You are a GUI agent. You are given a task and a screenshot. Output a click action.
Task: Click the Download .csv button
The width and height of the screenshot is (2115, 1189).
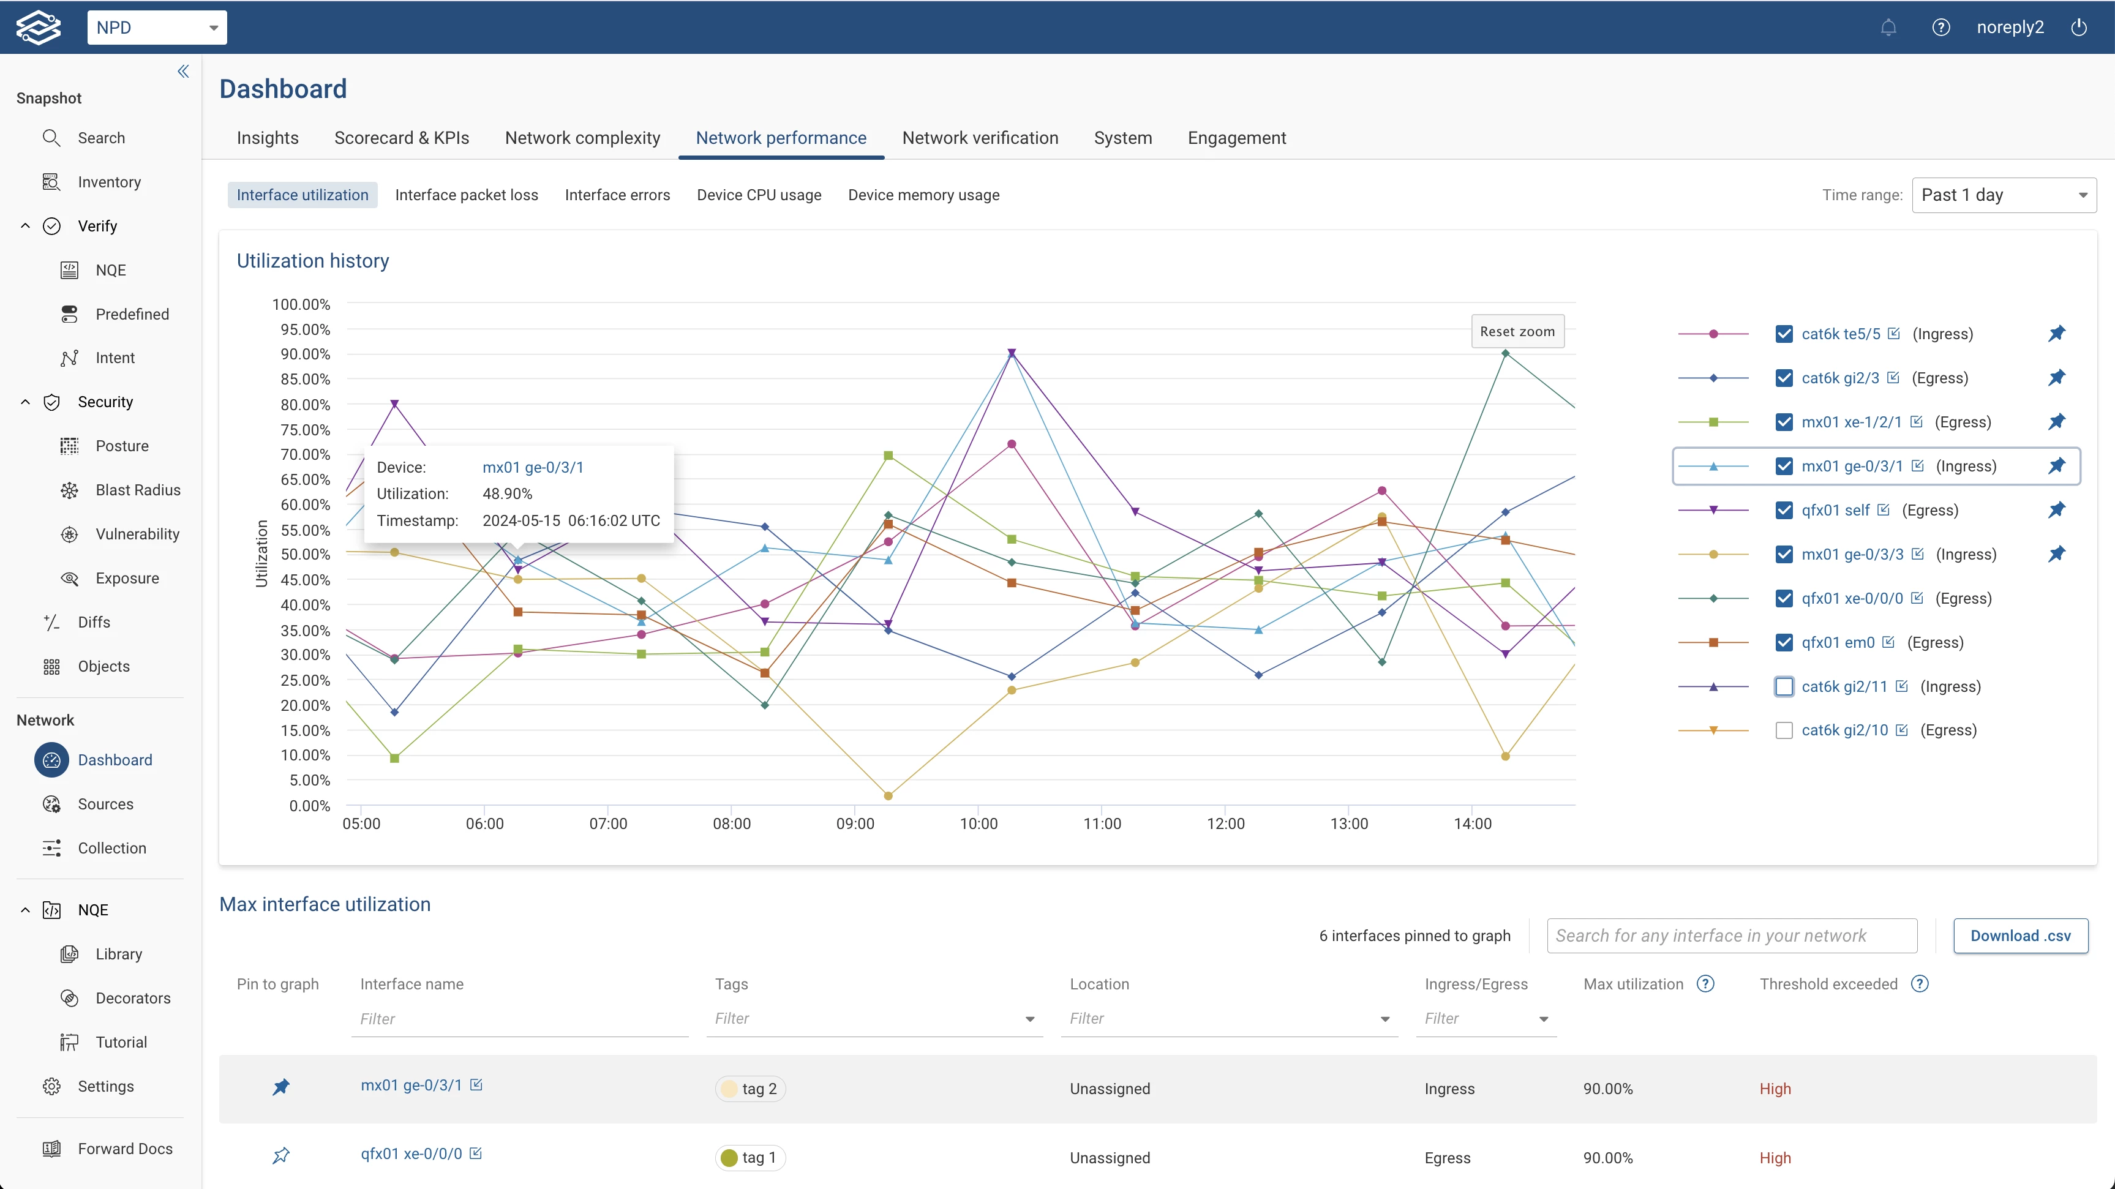pyautogui.click(x=2019, y=936)
